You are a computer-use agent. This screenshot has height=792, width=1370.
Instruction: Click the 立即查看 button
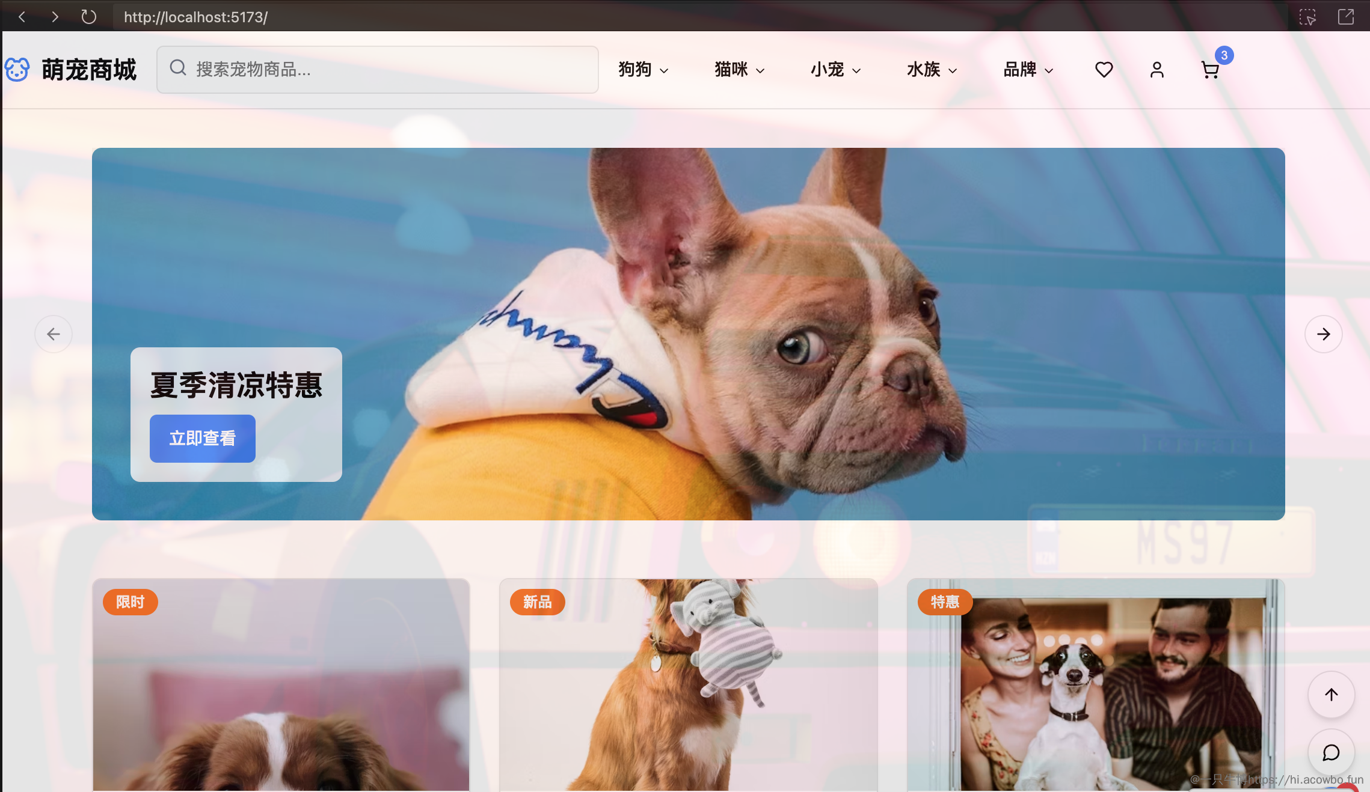203,439
